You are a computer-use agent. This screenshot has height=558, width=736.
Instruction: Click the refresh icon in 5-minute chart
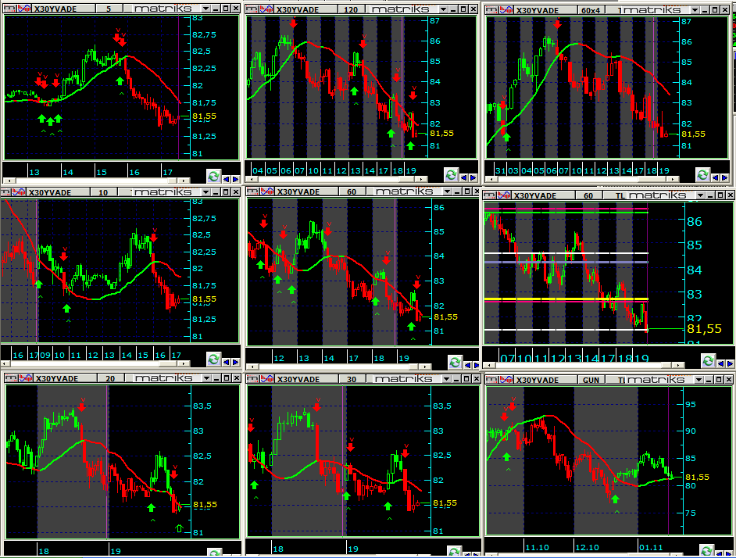pyautogui.click(x=213, y=177)
